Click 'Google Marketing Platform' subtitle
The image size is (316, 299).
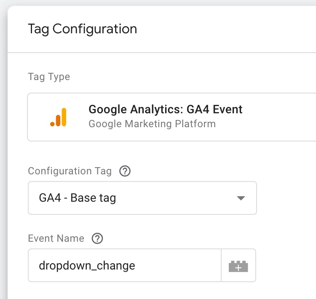click(x=152, y=124)
